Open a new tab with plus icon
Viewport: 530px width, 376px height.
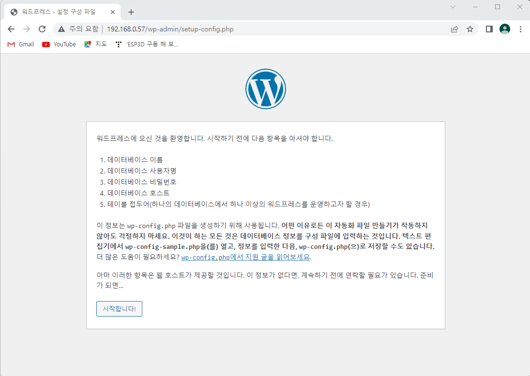coord(131,12)
